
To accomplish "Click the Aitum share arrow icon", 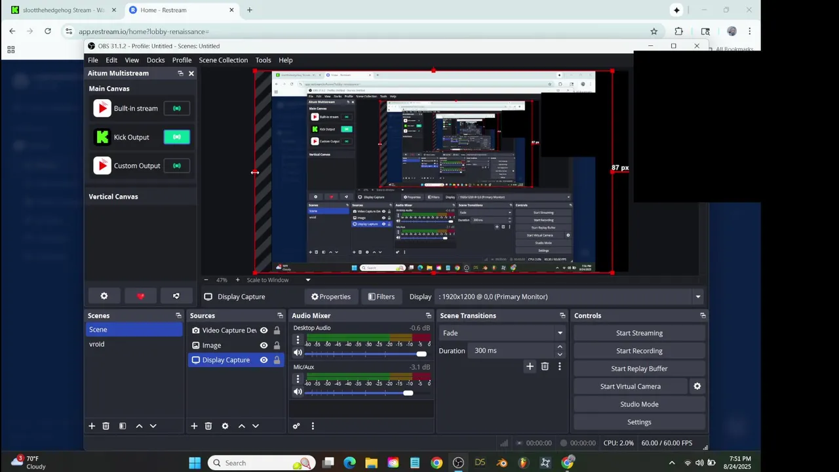I will [176, 296].
